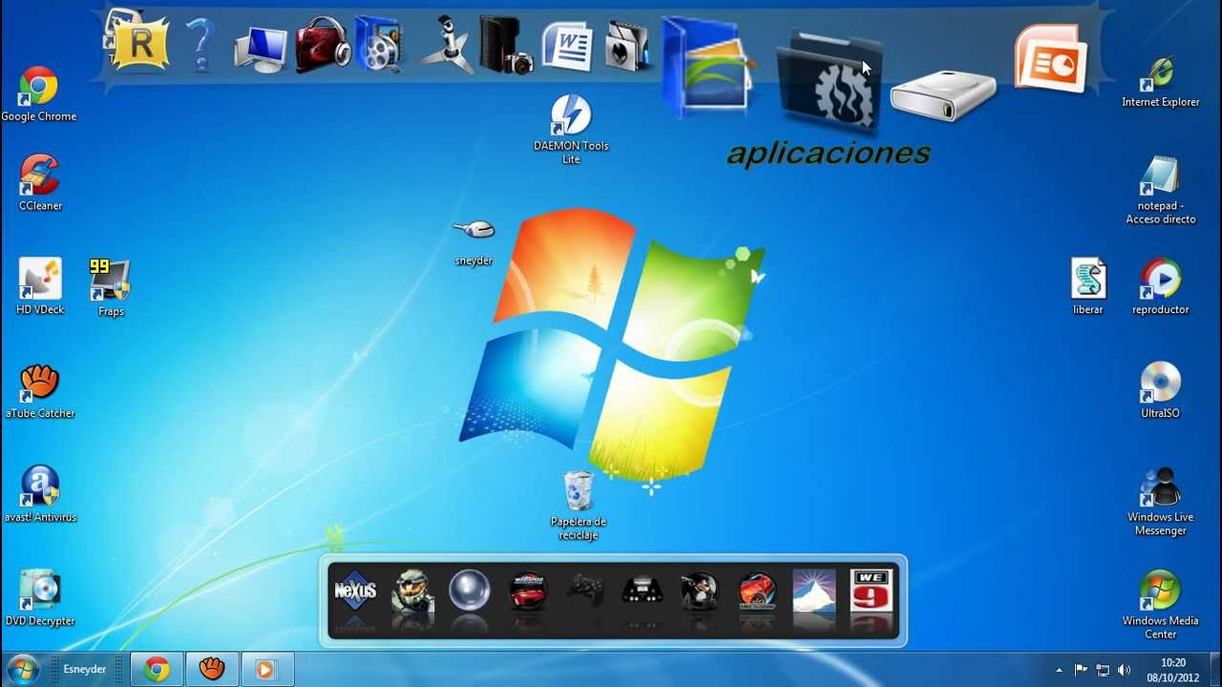Screen dimensions: 1222x687
Task: Open Papelera de reciclaje
Action: (x=579, y=506)
